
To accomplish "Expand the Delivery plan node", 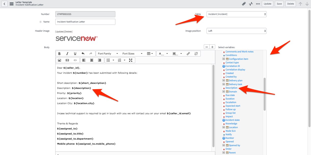I will tap(224, 81).
